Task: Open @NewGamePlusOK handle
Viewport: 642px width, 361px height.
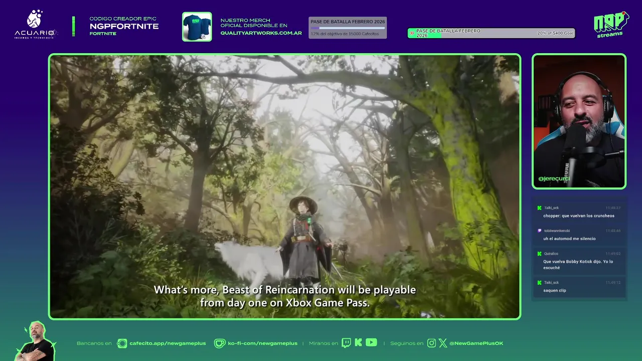Action: point(476,343)
